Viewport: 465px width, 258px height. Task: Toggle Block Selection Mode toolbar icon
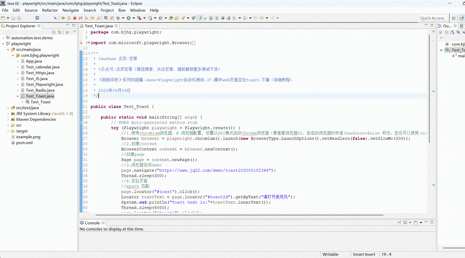211,18
